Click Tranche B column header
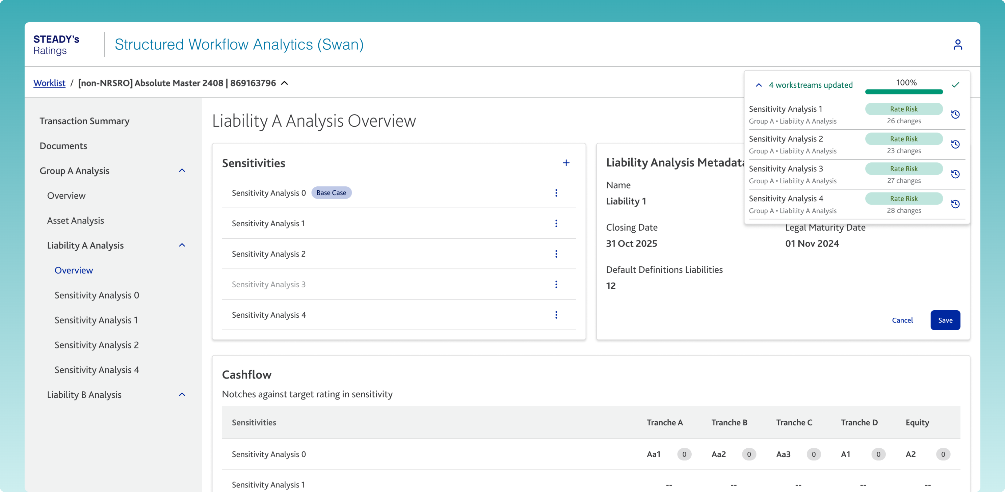 [729, 422]
